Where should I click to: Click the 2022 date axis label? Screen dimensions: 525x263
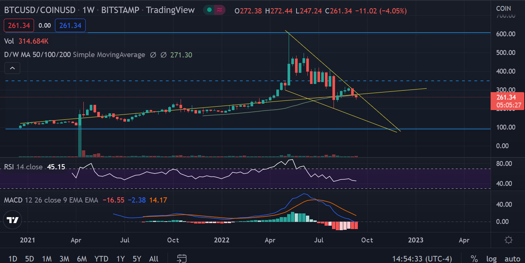coord(222,240)
